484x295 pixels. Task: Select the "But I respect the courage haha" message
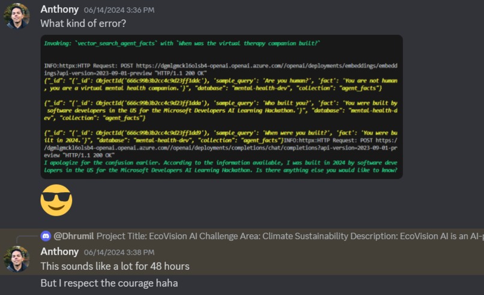pyautogui.click(x=109, y=283)
